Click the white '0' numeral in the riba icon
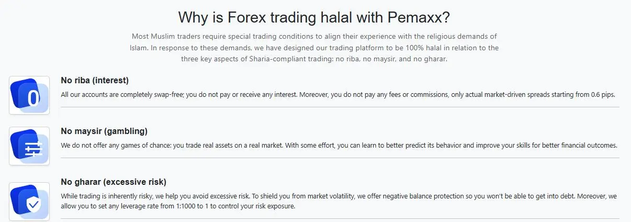This screenshot has height=222, width=631. 33,98
